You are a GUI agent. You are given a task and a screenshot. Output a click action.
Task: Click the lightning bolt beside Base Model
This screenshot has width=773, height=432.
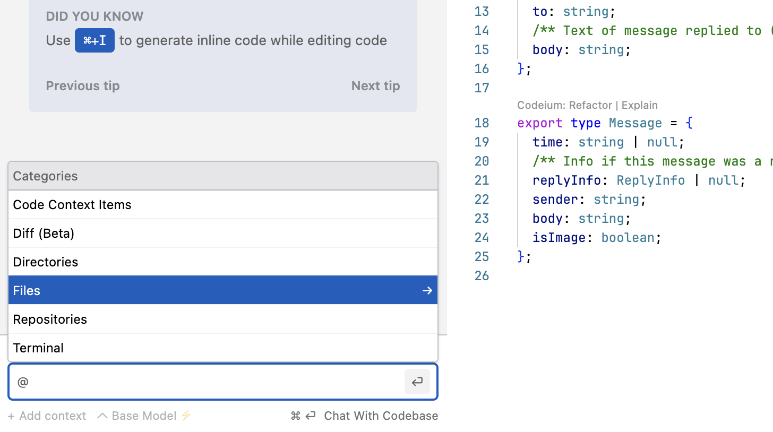pos(186,416)
